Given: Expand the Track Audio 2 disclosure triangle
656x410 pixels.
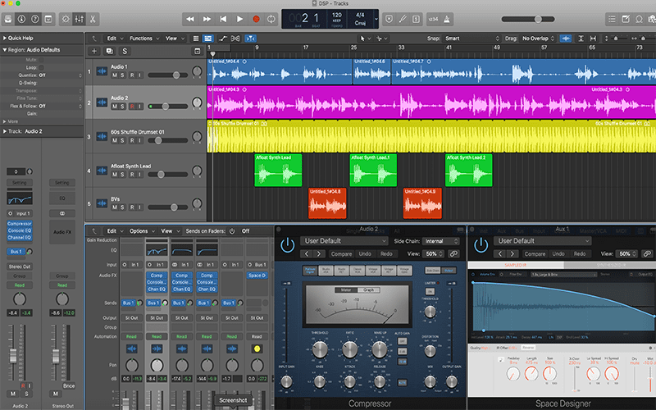Looking at the screenshot, I should coord(5,131).
